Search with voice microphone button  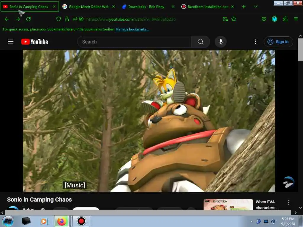[221, 42]
